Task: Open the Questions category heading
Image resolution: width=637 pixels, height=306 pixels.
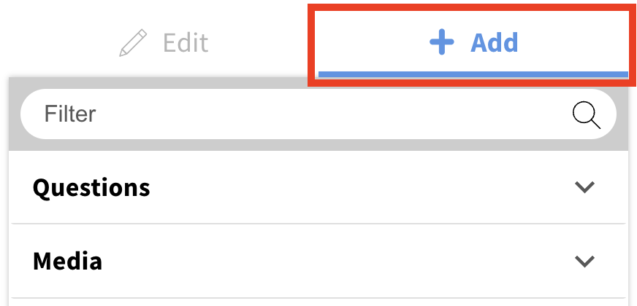Action: 91,188
